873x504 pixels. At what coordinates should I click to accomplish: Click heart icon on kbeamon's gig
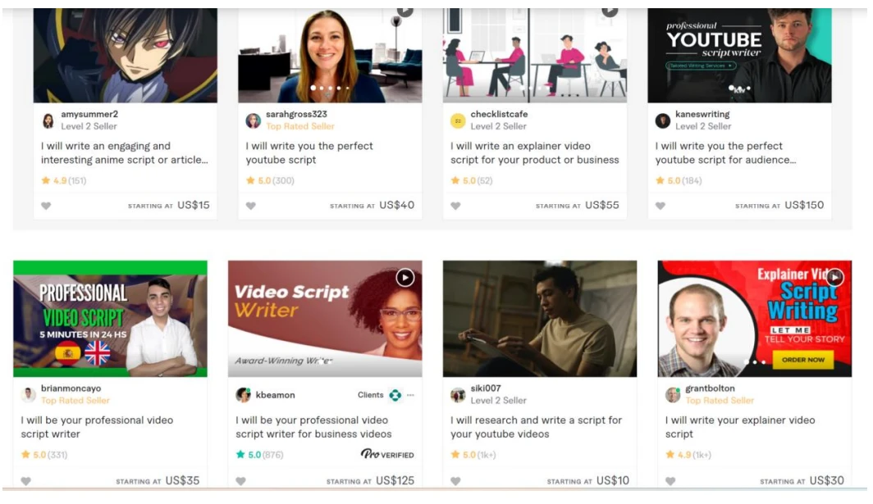coord(240,481)
